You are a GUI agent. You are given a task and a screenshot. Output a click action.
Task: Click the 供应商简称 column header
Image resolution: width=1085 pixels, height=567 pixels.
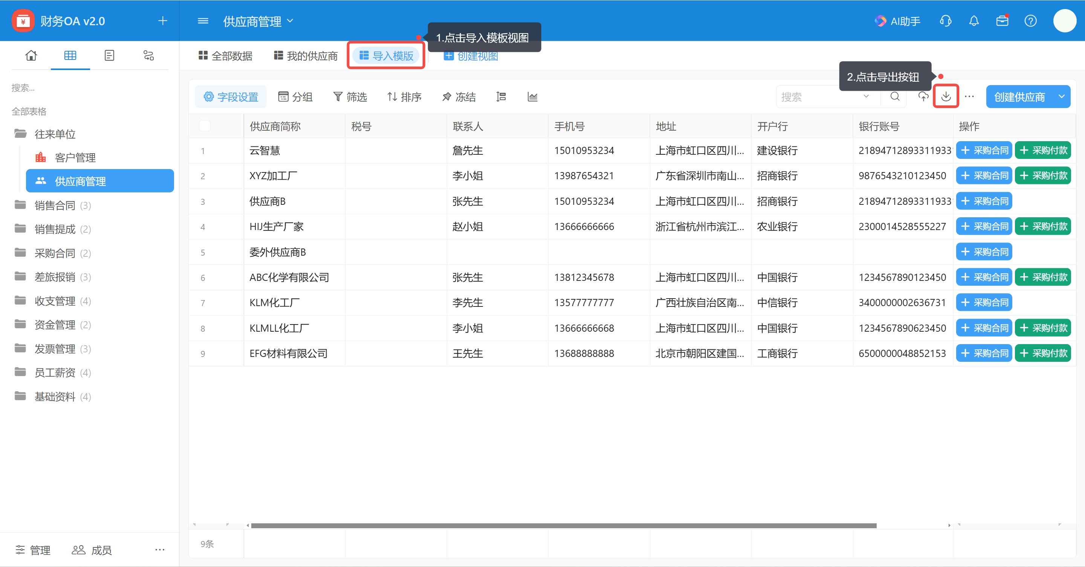click(x=294, y=126)
